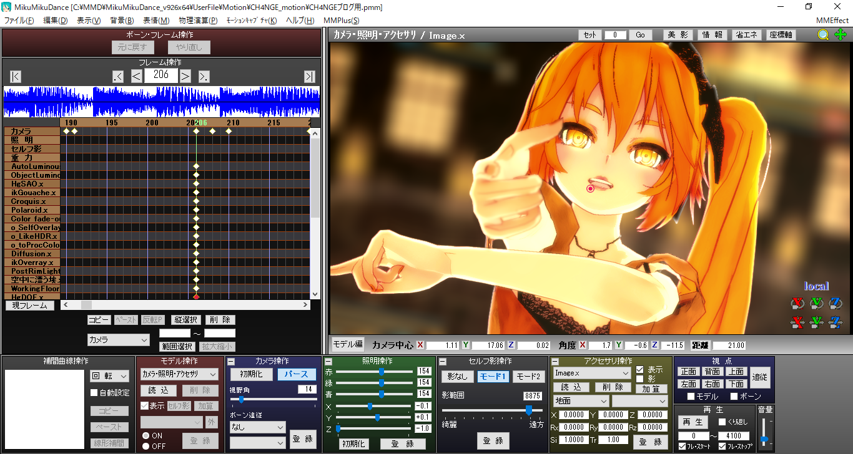Advance one frame with the > button
This screenshot has width=853, height=454.
[x=185, y=76]
